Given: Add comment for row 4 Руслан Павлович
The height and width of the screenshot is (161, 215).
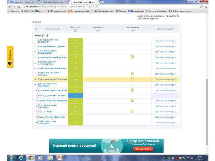Looking at the screenshot, I should pos(165,57).
